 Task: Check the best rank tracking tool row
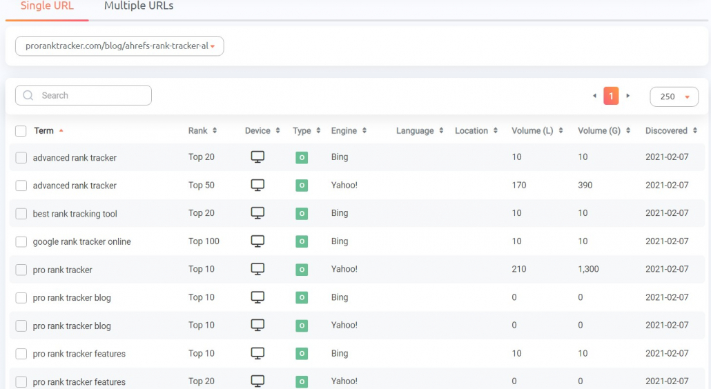pyautogui.click(x=21, y=214)
